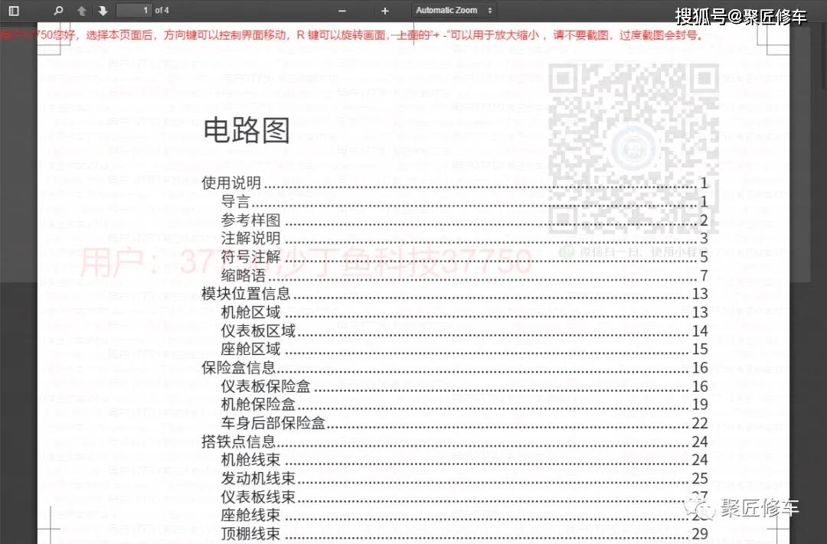Click the 机舱保险盒 entry
The height and width of the screenshot is (544, 827).
[465, 404]
